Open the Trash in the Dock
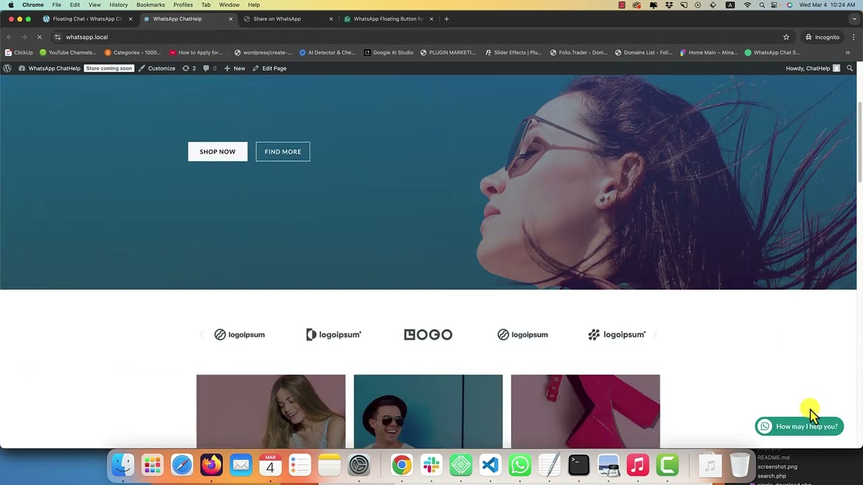The width and height of the screenshot is (863, 485). coord(740,465)
